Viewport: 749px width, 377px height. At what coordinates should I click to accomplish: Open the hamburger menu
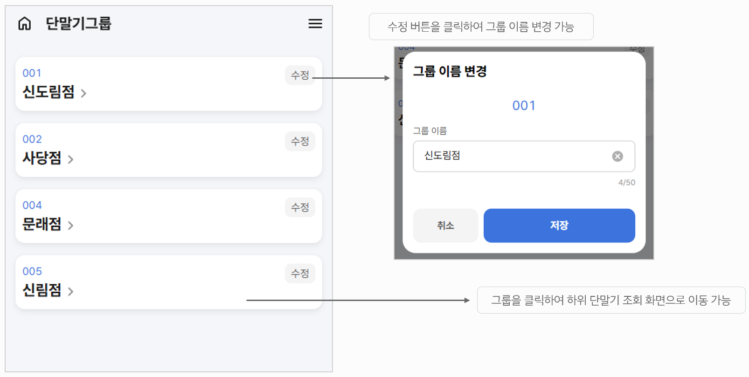tap(315, 24)
